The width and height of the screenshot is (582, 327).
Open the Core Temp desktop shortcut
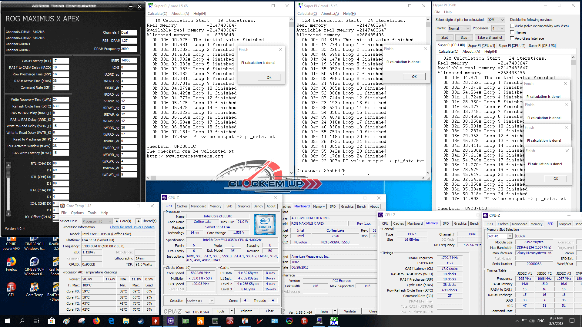tap(34, 289)
